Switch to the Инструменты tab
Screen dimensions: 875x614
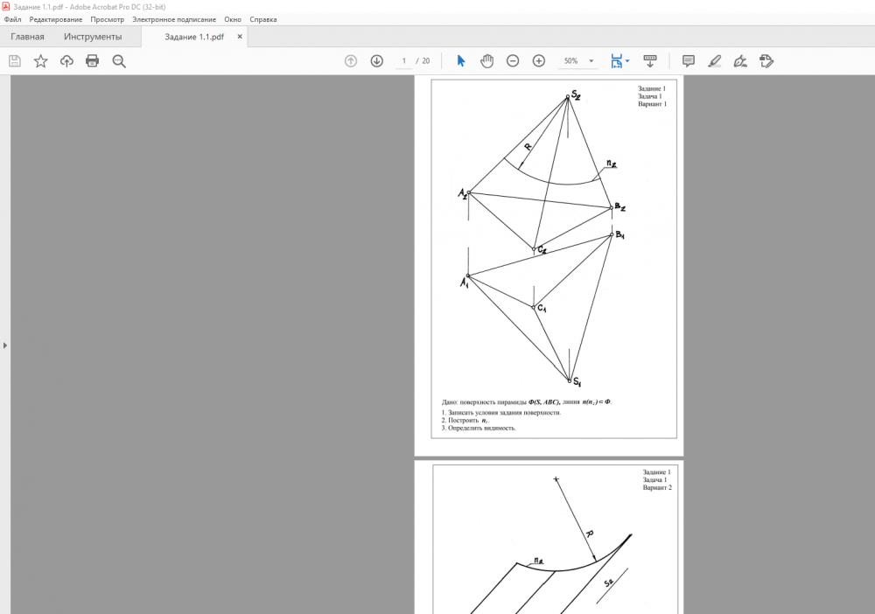(93, 37)
